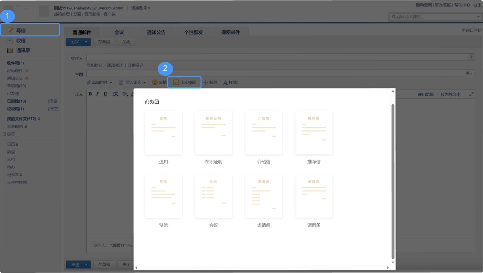Apply underline with the U icon
The width and height of the screenshot is (483, 273).
click(105, 94)
